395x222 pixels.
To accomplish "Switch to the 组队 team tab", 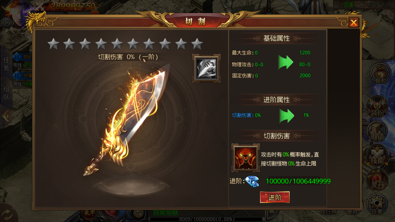I will coord(6,93).
